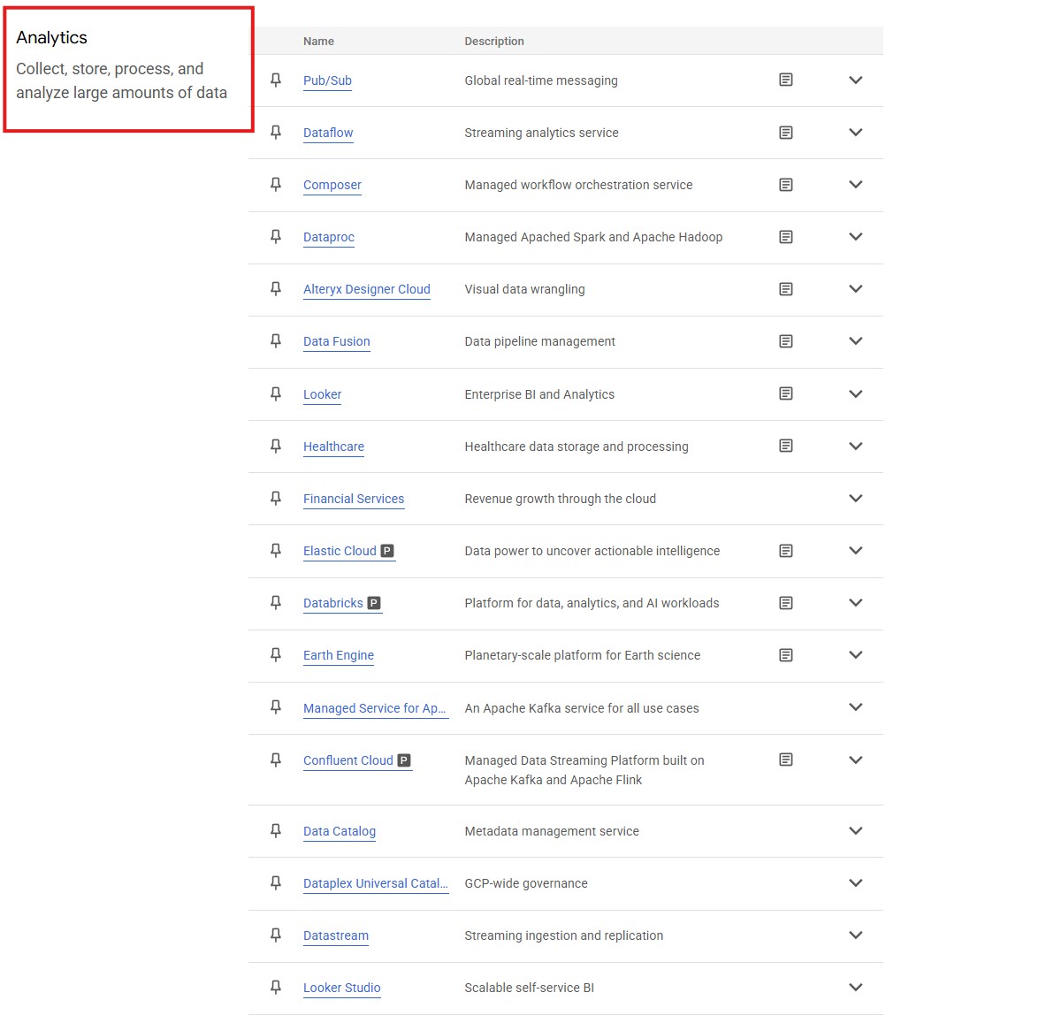Open documentation icon for Confluent Cloud
This screenshot has height=1023, width=1054.
pos(785,760)
